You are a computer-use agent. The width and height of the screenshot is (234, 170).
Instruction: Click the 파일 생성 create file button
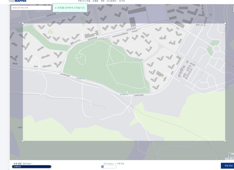(x=228, y=166)
